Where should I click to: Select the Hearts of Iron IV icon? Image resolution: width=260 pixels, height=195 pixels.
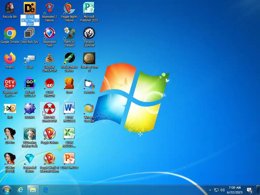coord(89,58)
